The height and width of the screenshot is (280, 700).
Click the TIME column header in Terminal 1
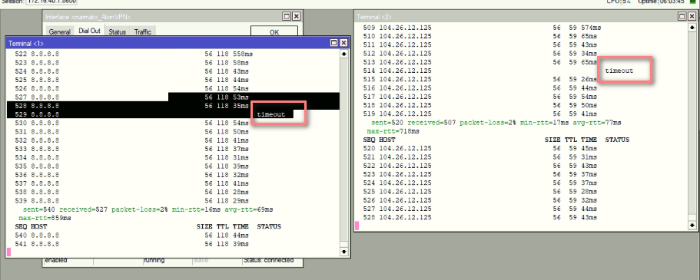click(x=241, y=226)
